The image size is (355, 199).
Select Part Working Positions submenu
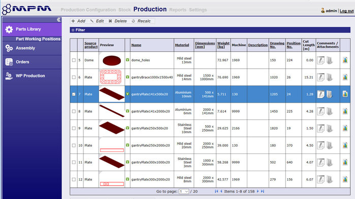(x=38, y=39)
